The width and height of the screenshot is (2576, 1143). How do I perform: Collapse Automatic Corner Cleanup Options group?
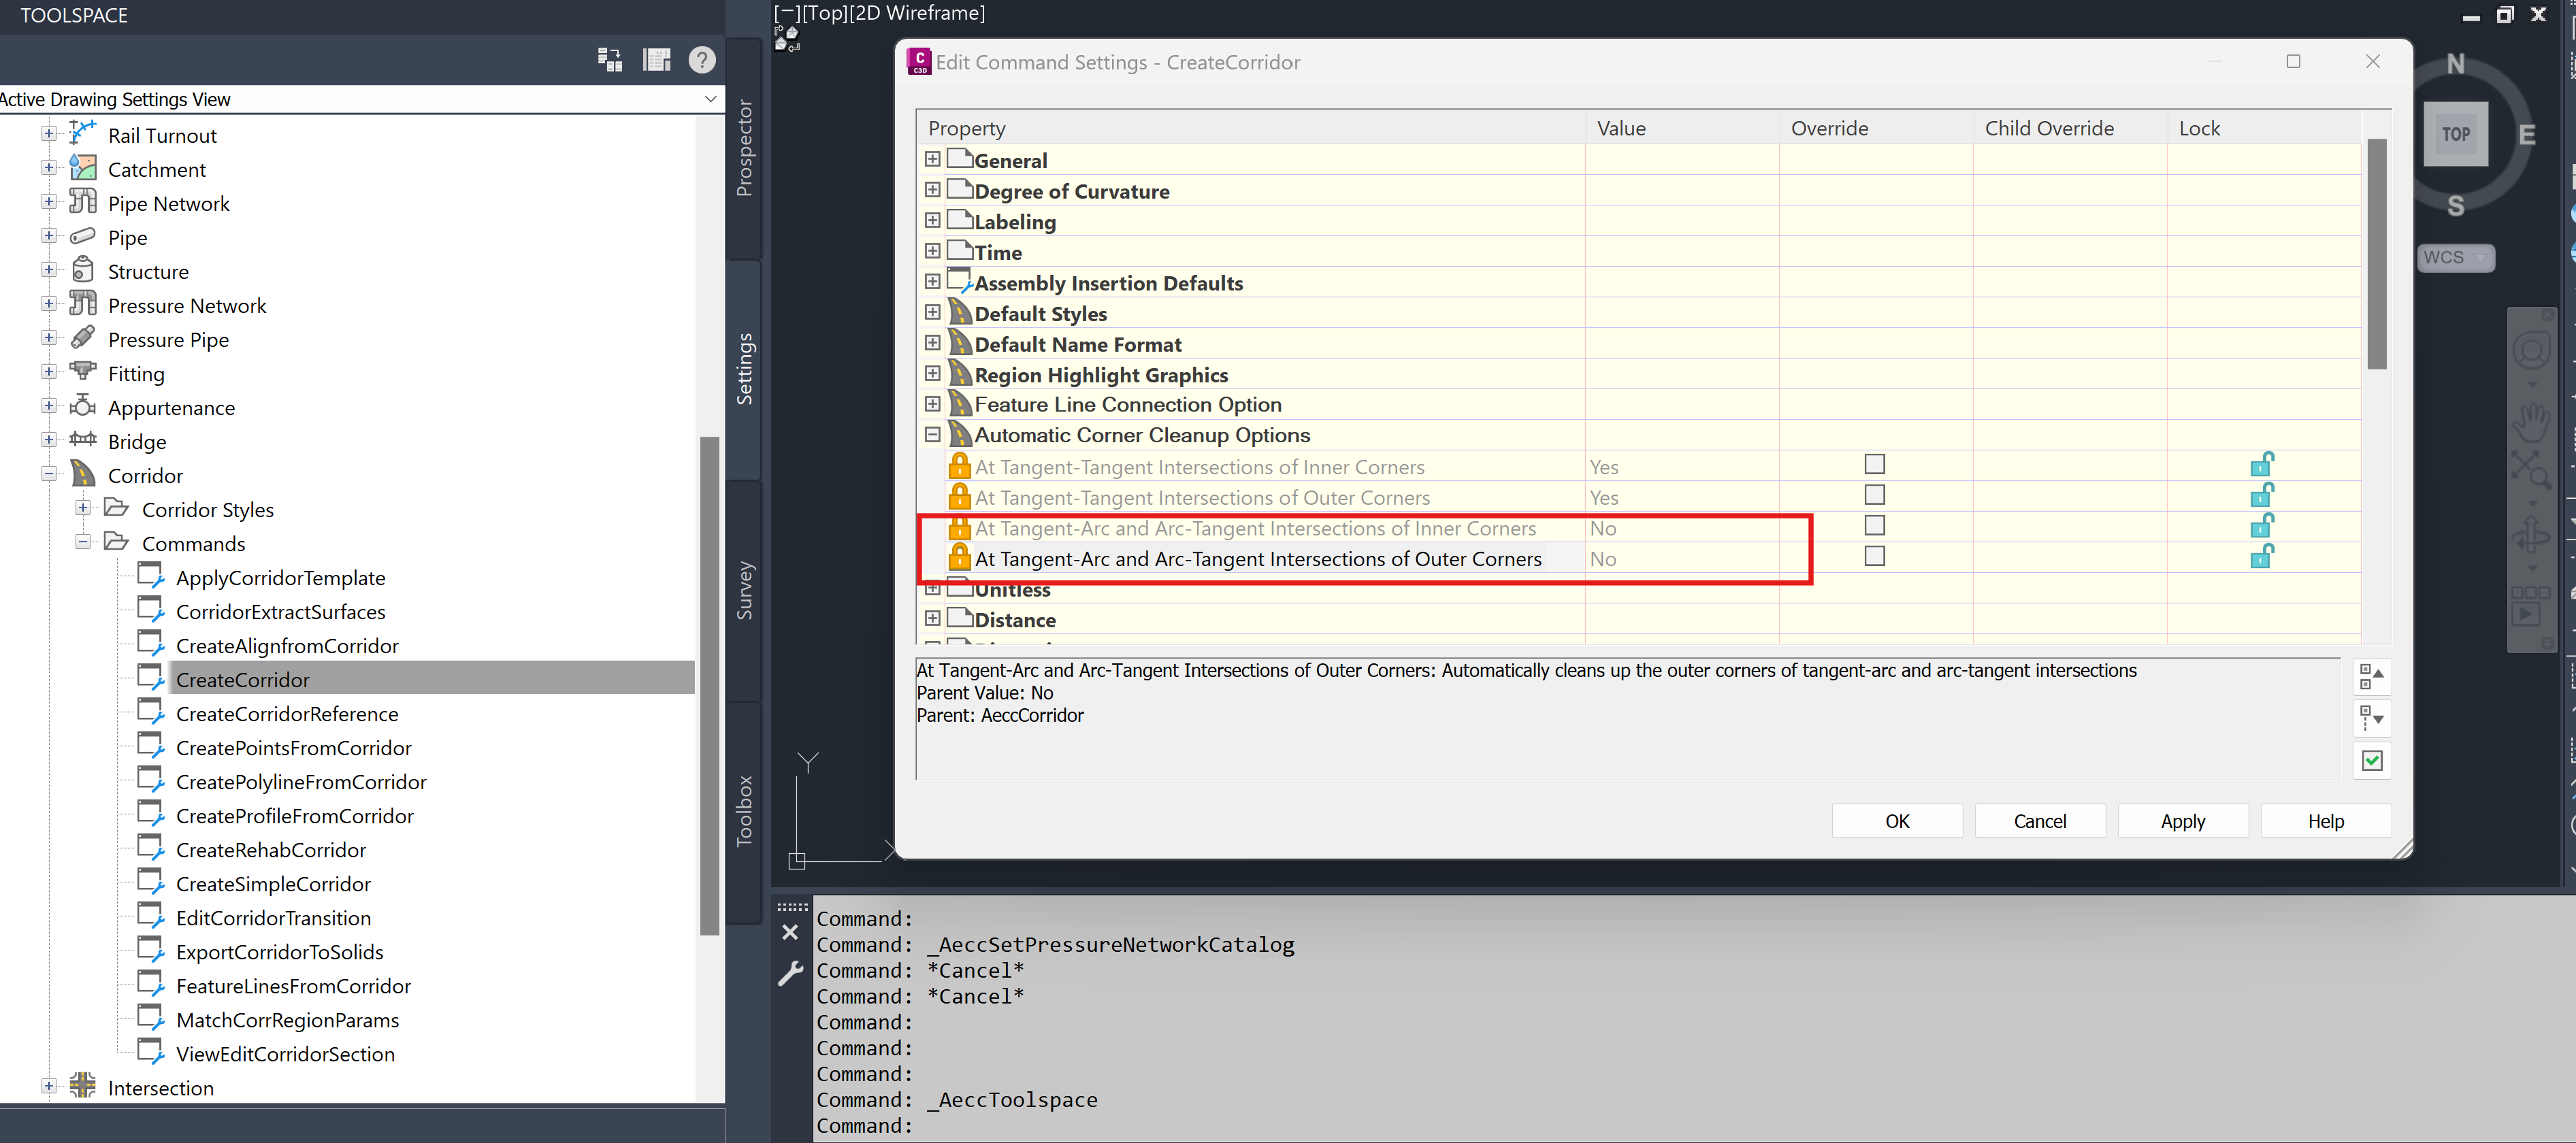tap(932, 435)
